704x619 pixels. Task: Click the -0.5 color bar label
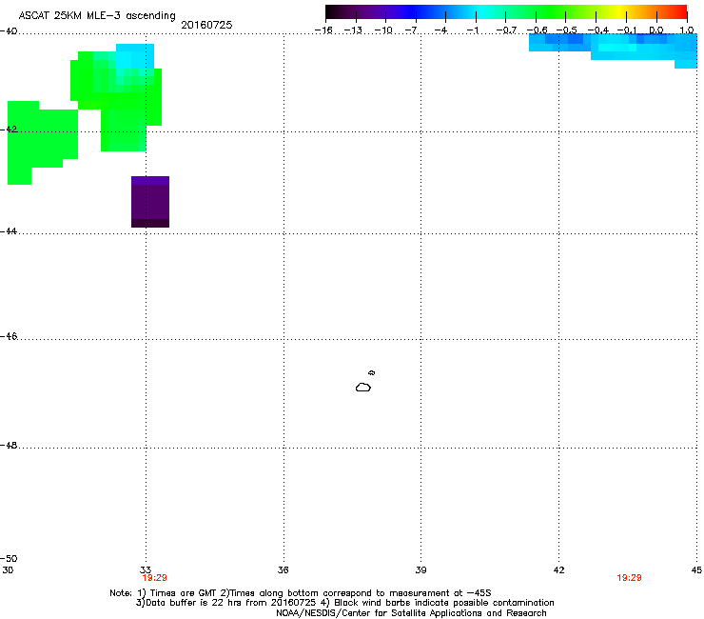pos(567,30)
